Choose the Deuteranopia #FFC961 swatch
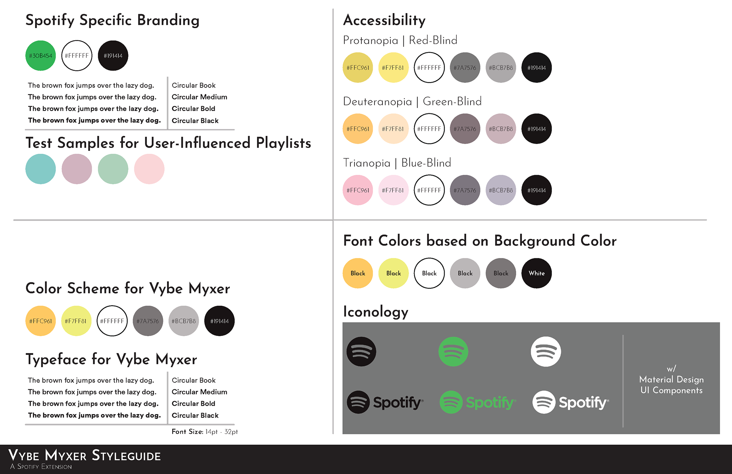Viewport: 732px width, 474px height. coord(358,129)
